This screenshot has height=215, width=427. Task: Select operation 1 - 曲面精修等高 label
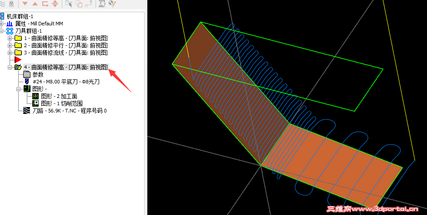tap(66, 38)
